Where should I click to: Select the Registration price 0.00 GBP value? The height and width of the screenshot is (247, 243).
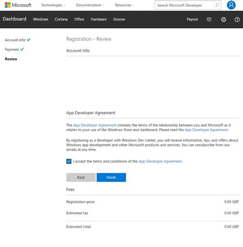pos(231,202)
